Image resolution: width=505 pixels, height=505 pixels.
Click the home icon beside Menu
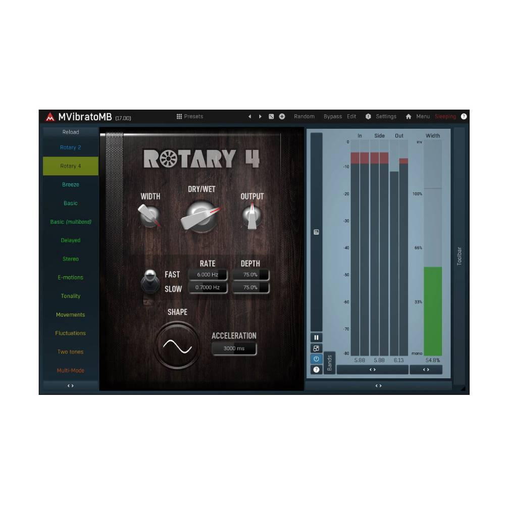pos(409,117)
